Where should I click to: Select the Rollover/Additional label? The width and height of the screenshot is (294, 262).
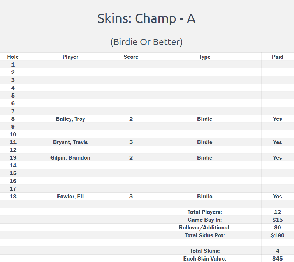(x=205, y=228)
